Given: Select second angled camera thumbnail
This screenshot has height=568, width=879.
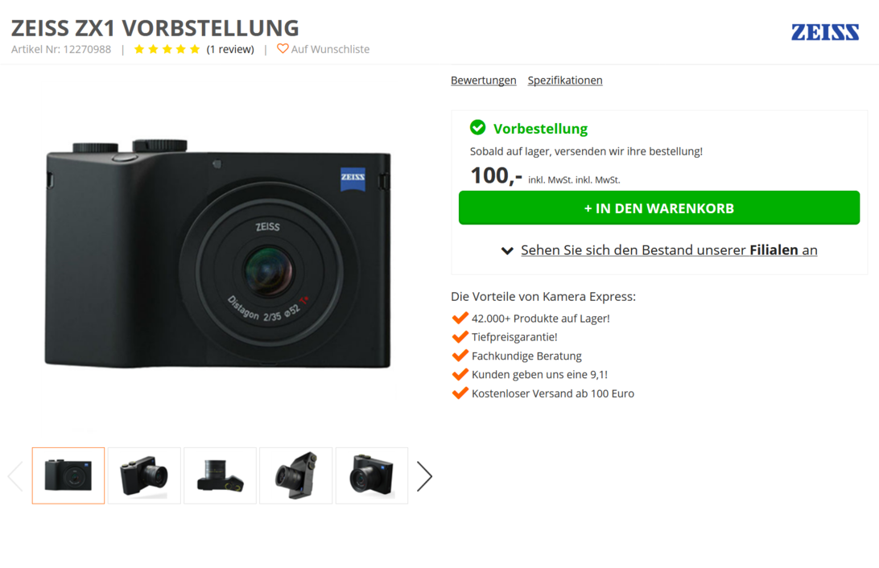Looking at the screenshot, I should tap(144, 475).
